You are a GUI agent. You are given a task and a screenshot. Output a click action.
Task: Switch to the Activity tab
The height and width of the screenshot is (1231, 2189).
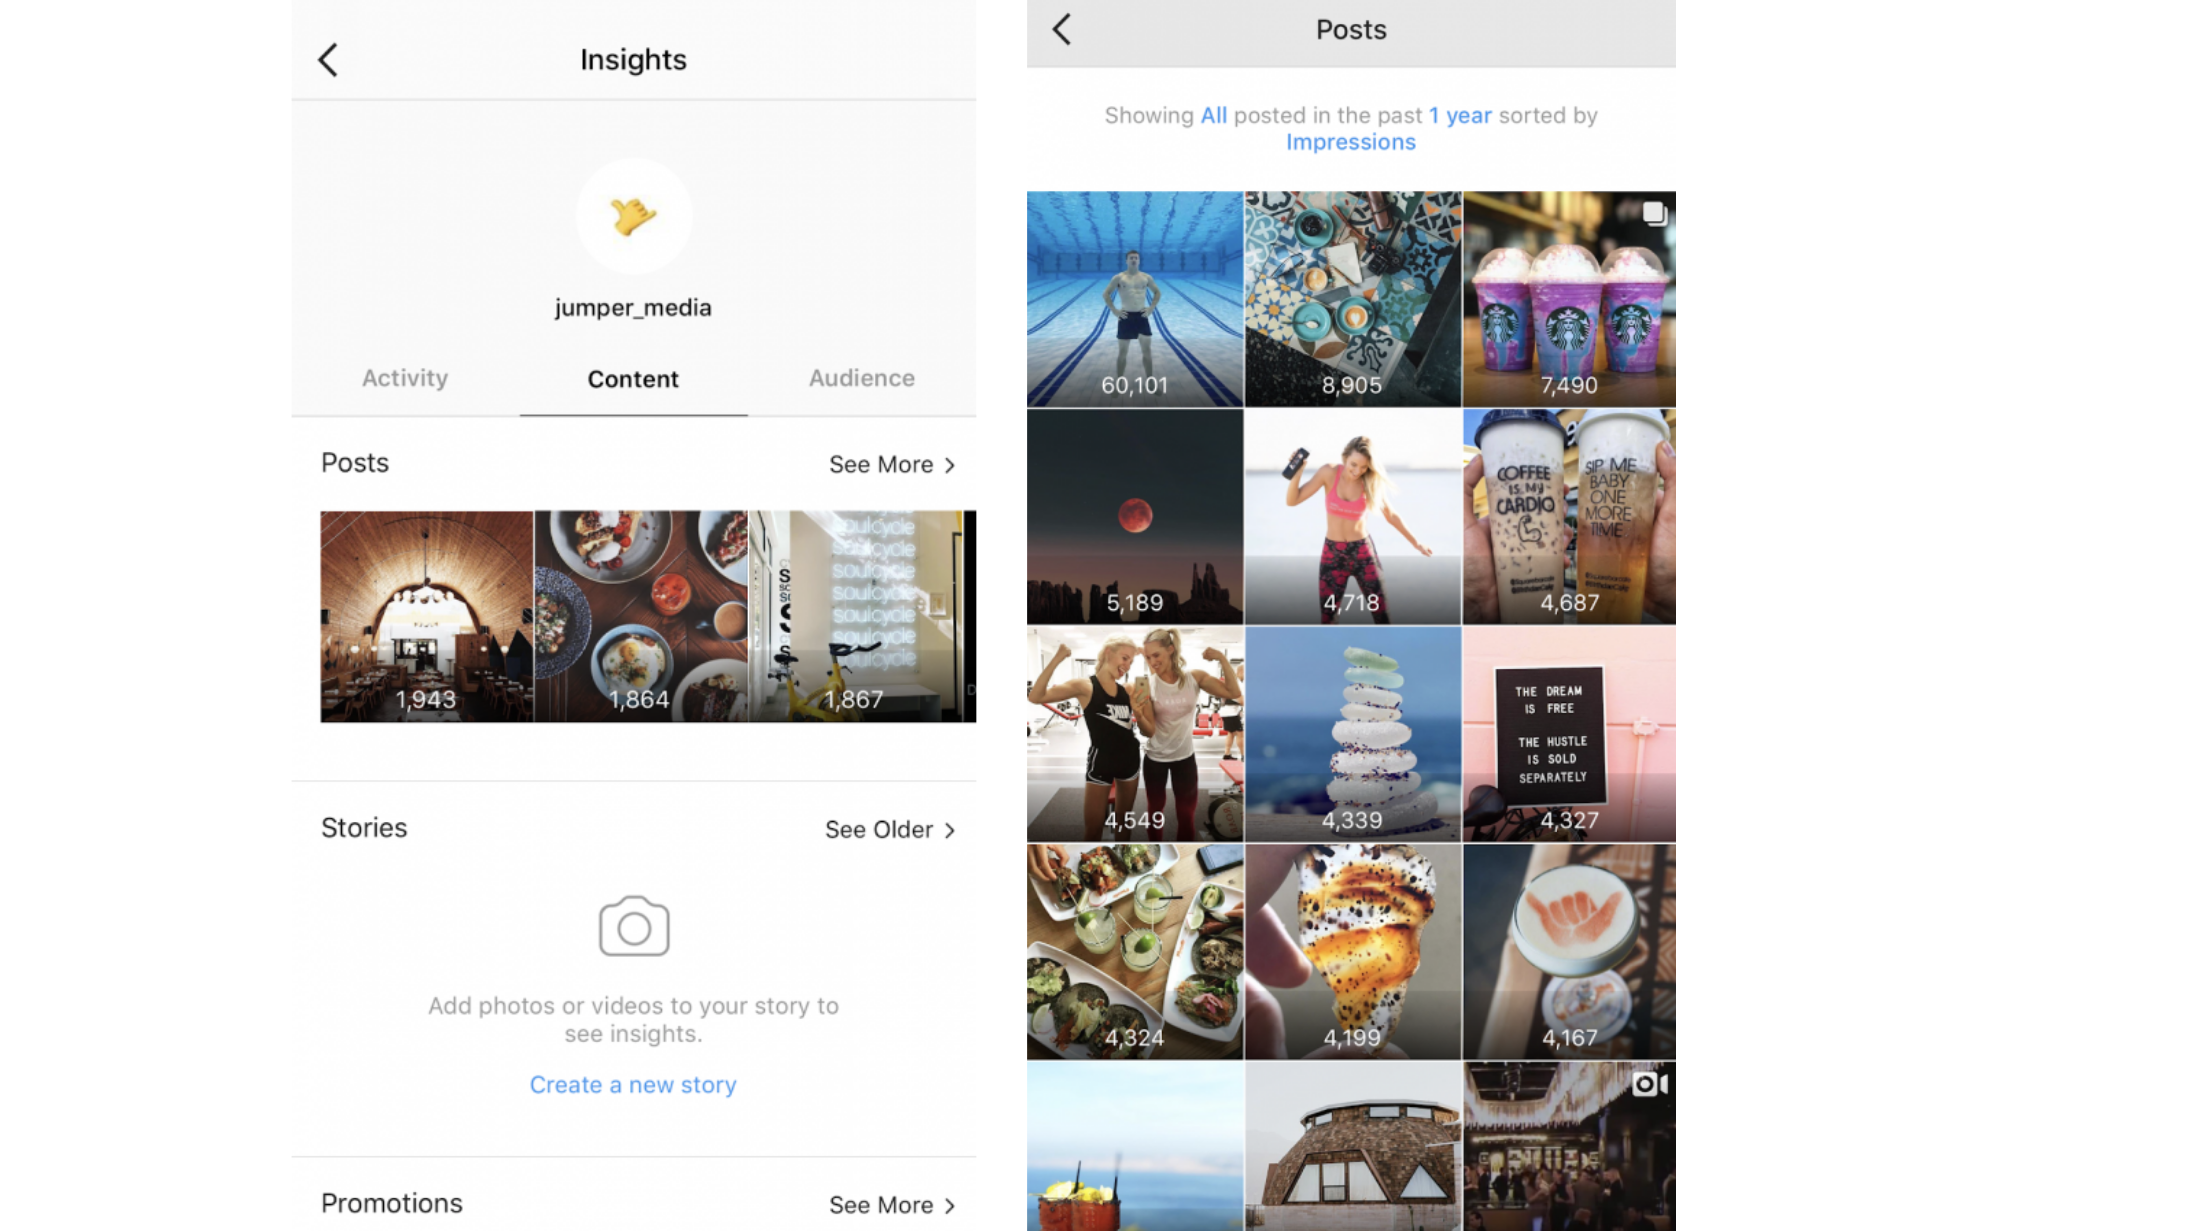(405, 377)
